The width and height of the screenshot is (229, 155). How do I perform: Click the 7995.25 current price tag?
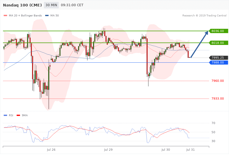pyautogui.click(x=218, y=58)
